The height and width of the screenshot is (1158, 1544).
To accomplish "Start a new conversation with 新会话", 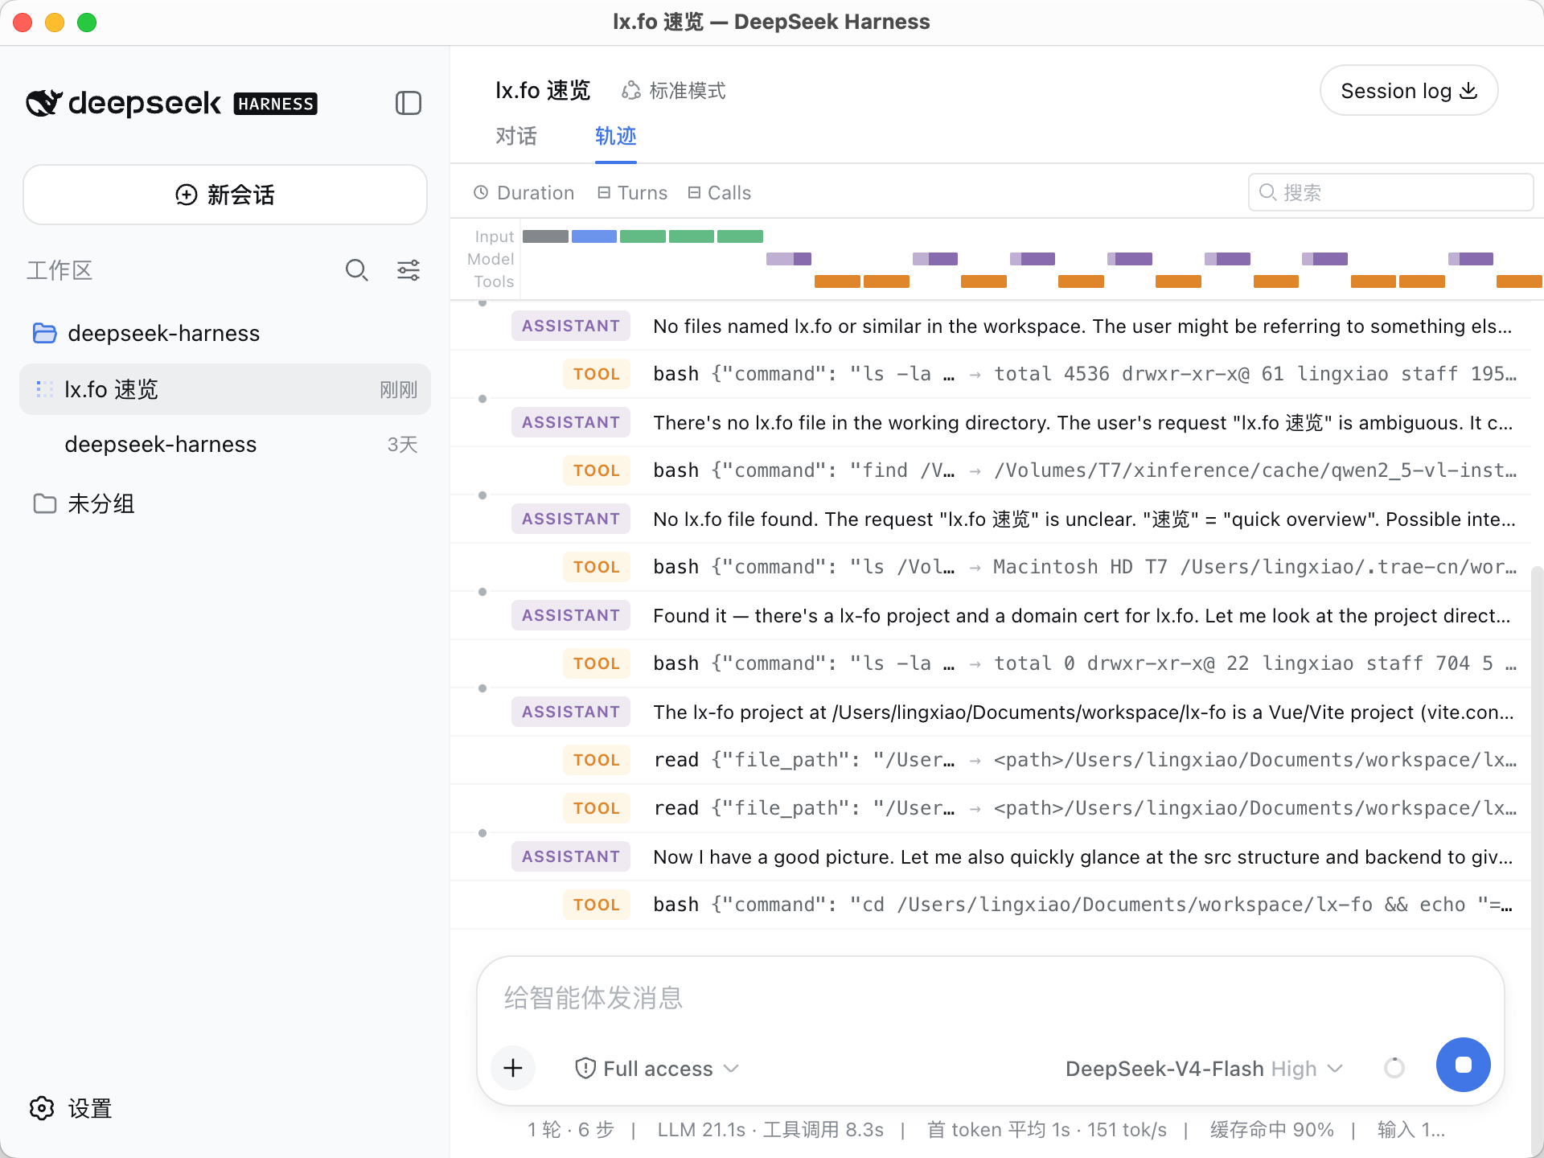I will tap(225, 195).
